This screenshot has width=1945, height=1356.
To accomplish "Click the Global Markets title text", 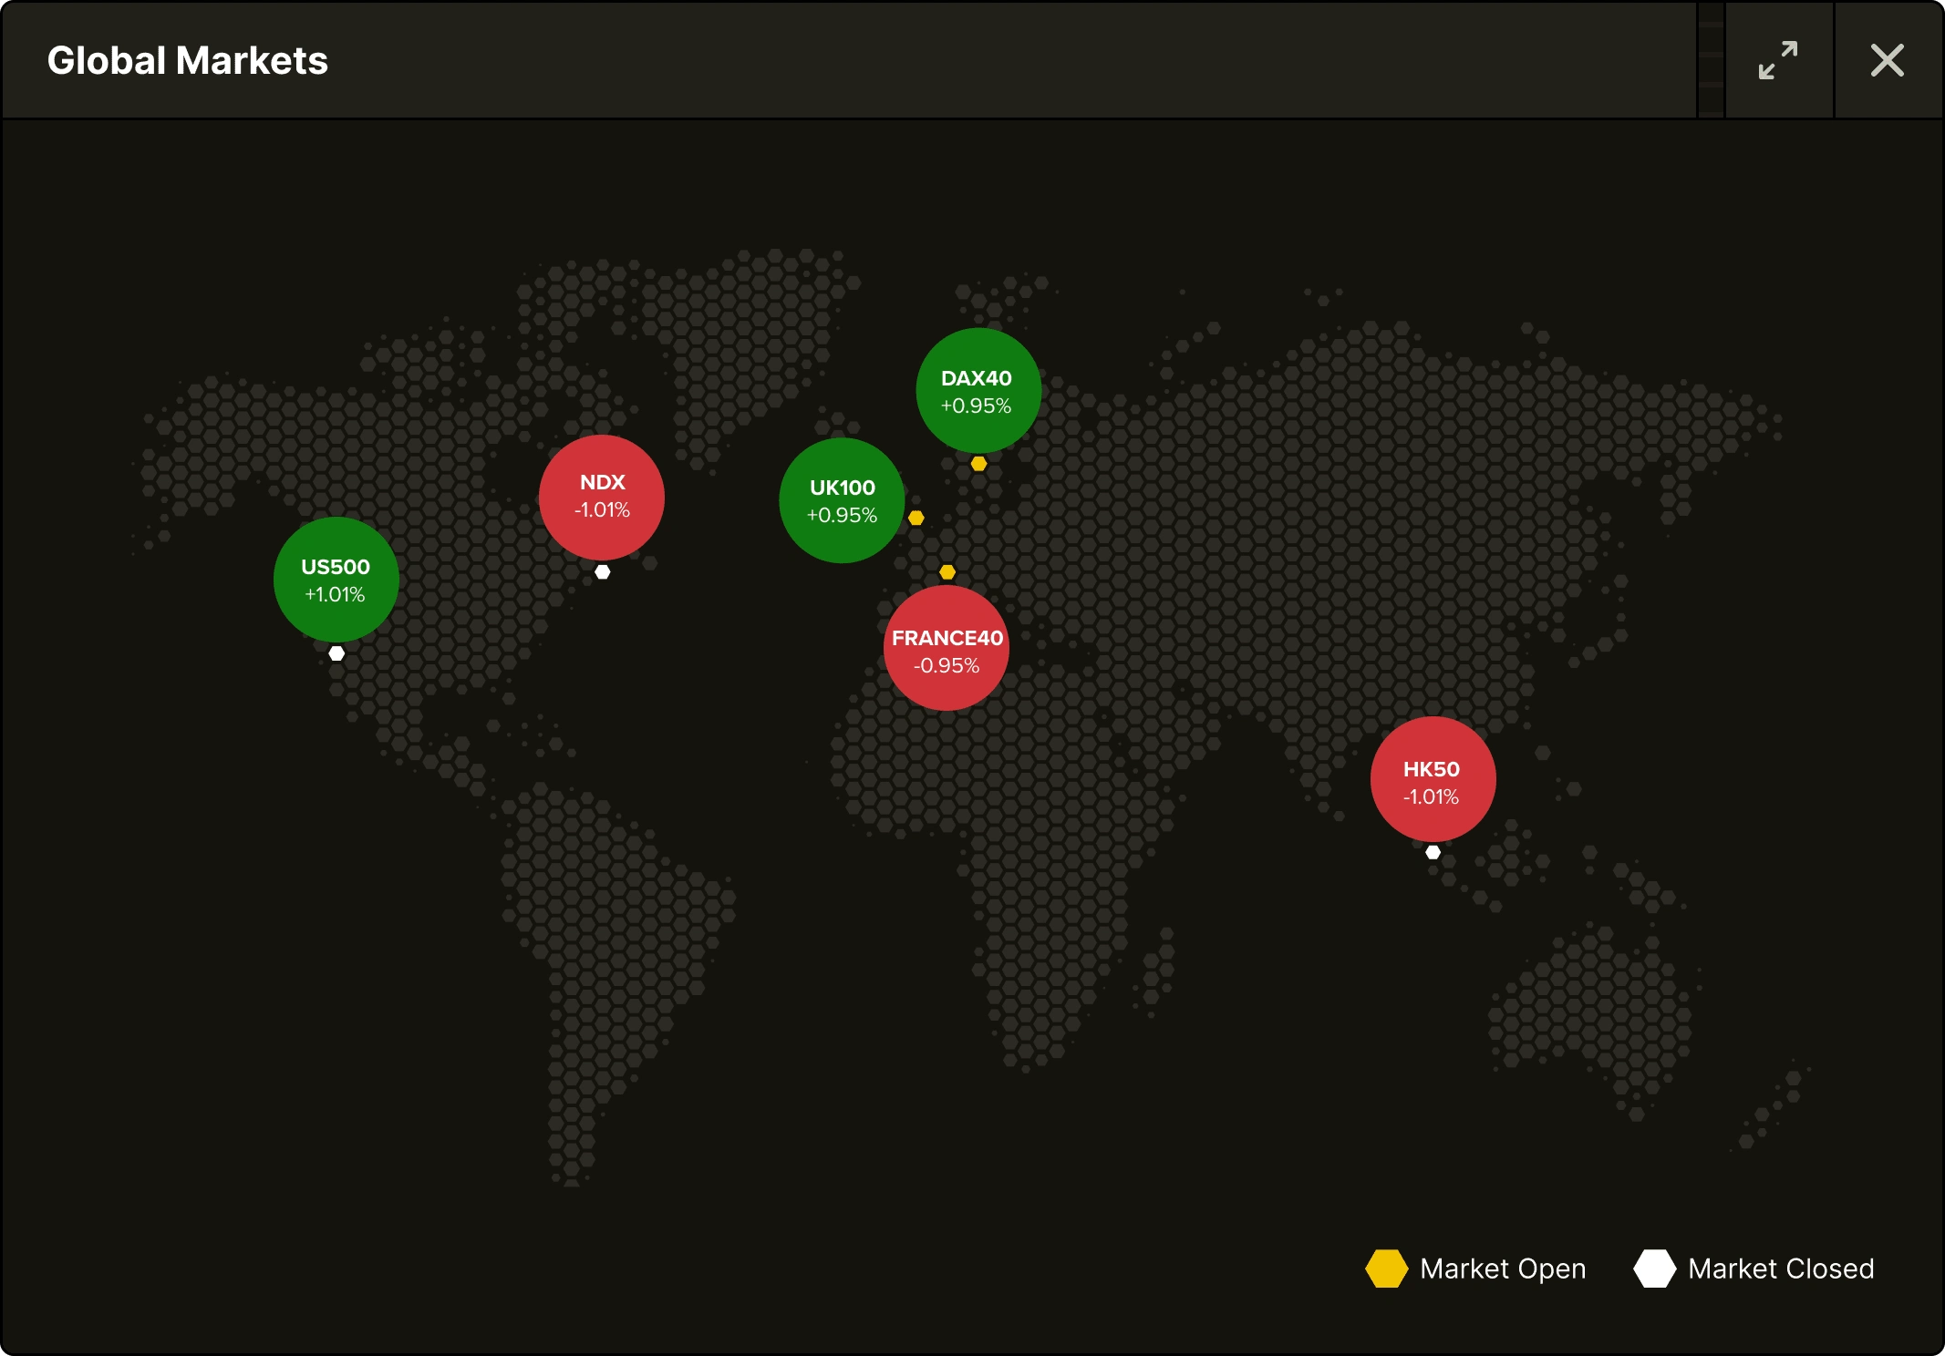I will point(187,61).
